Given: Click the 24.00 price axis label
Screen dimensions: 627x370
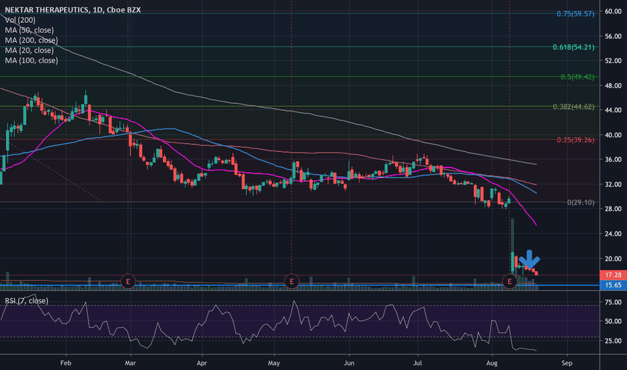Looking at the screenshot, I should click(613, 233).
